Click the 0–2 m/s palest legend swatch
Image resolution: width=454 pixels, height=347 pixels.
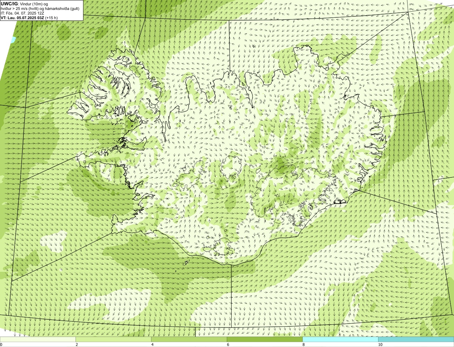click(38, 340)
